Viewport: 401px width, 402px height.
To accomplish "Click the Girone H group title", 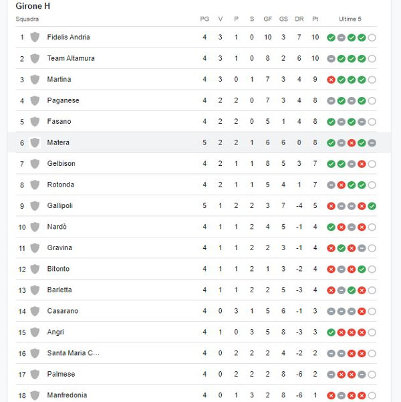I will pos(33,6).
